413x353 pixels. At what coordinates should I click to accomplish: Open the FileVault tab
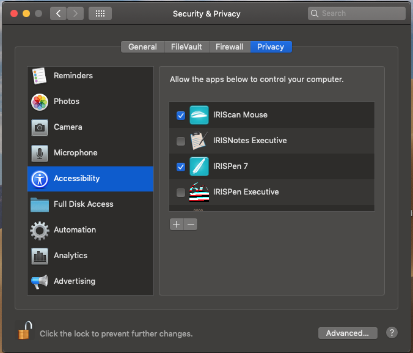[186, 46]
